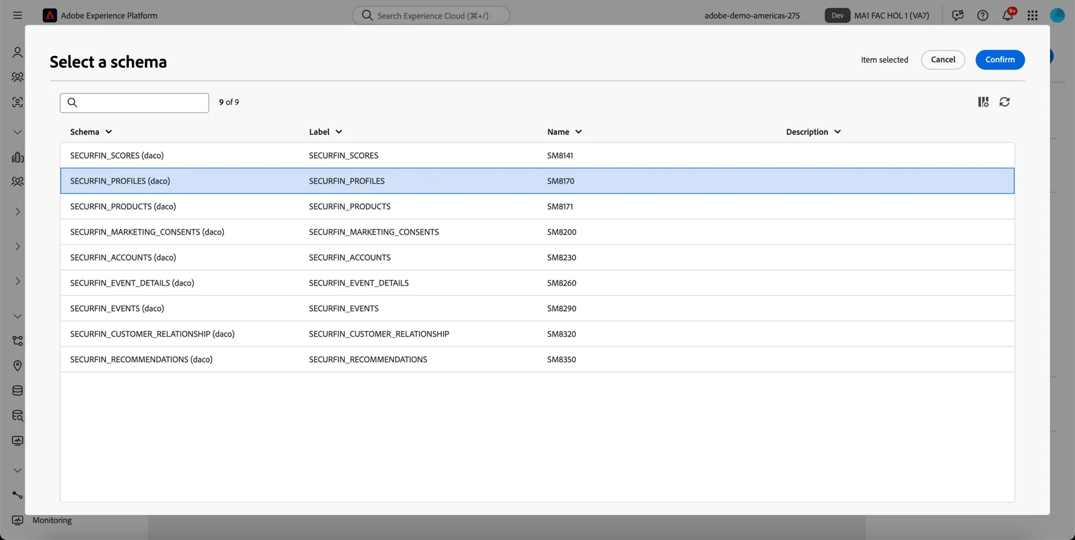Click the search magnifier in schema filter
The height and width of the screenshot is (540, 1075).
72,103
